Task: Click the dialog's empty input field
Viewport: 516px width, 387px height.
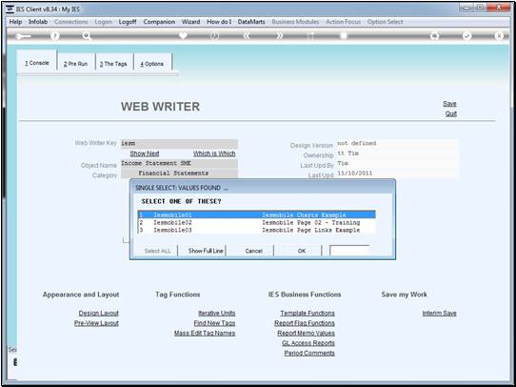Action: click(349, 251)
